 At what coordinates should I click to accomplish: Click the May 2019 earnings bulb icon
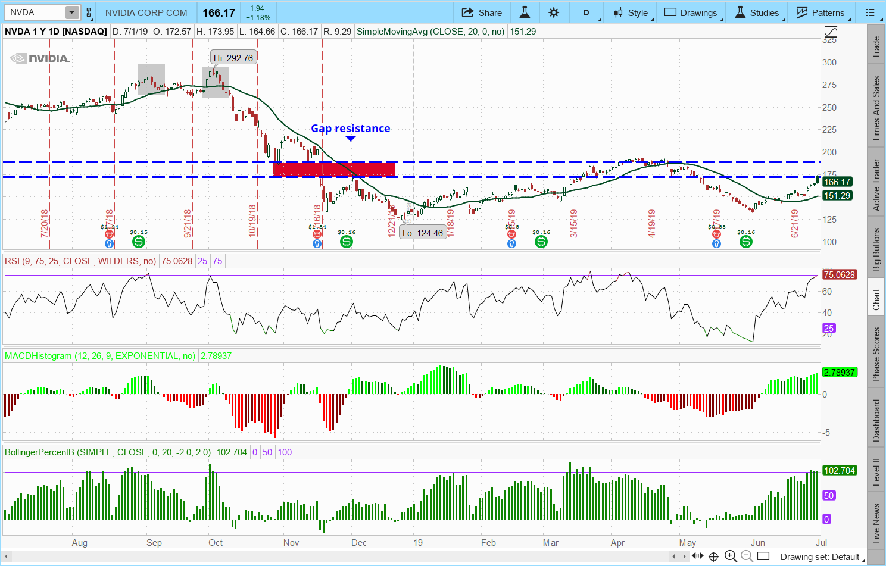[x=716, y=243]
